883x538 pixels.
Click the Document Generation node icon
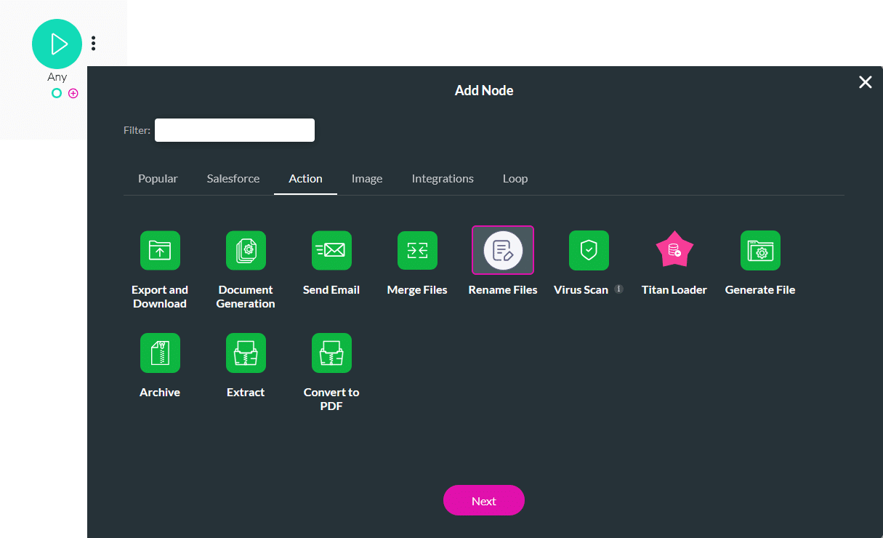pyautogui.click(x=246, y=250)
